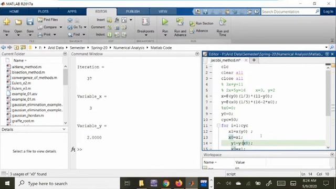Click the Name column header in Current Folder
Screen dimensions: 336x189
coord(20,60)
